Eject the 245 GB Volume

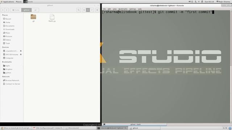(21, 55)
